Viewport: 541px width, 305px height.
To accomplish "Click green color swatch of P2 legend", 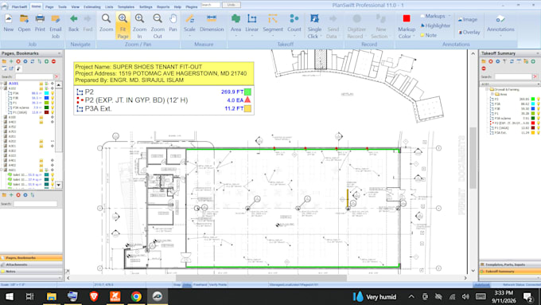I will pyautogui.click(x=247, y=92).
